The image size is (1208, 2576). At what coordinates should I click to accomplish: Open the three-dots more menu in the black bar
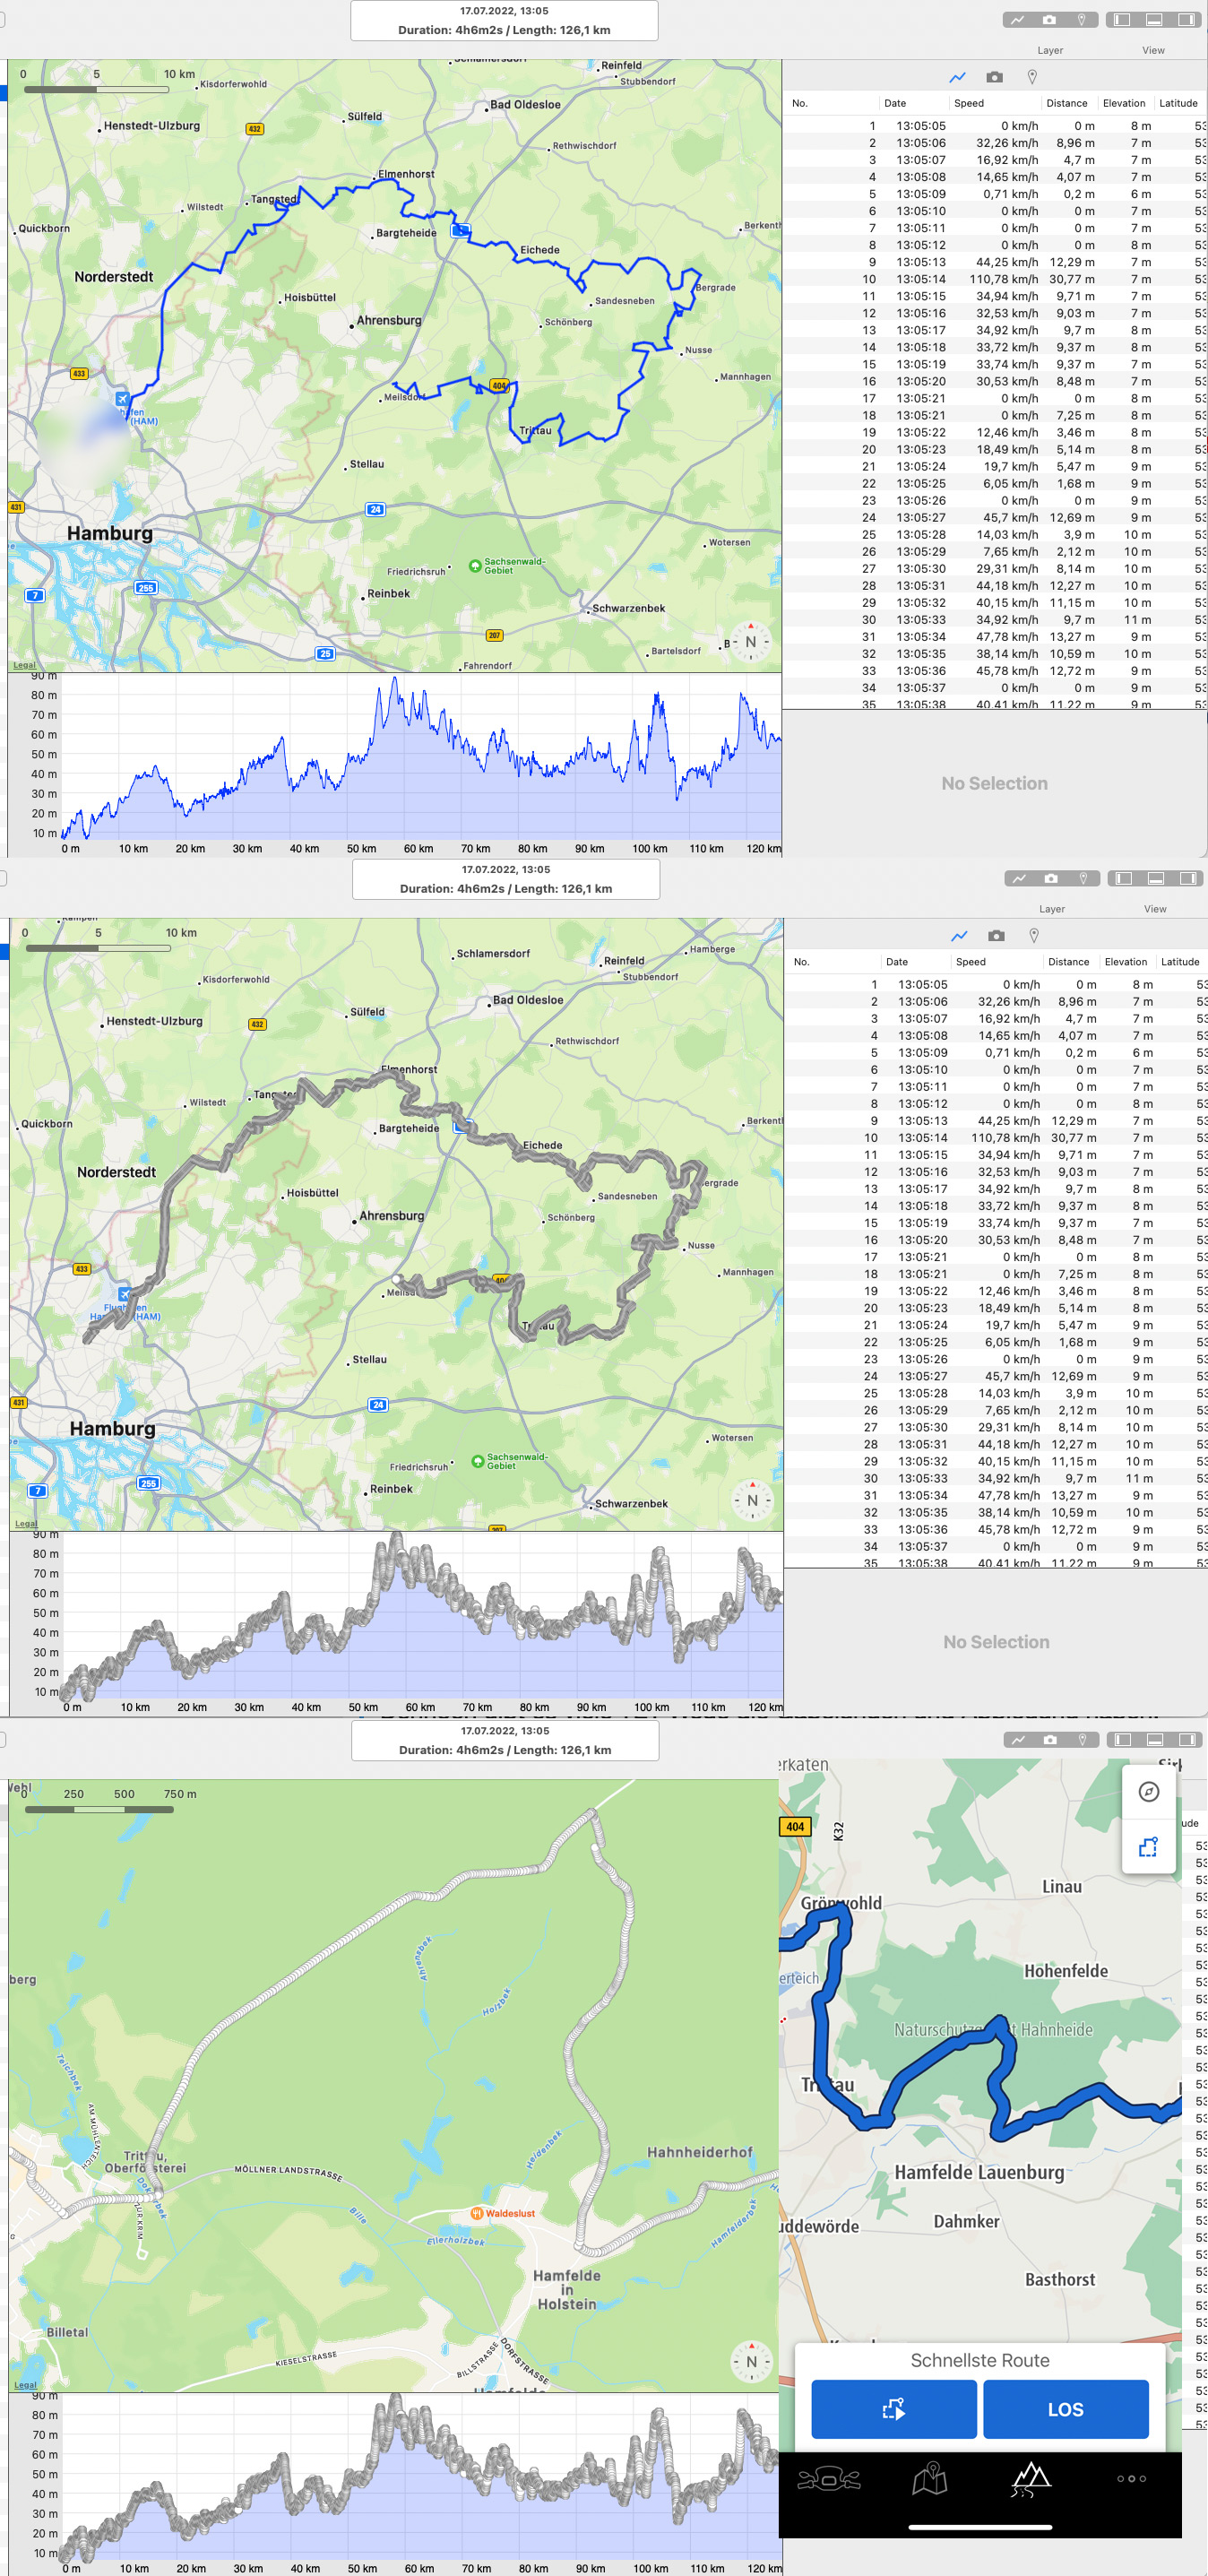click(1131, 2478)
